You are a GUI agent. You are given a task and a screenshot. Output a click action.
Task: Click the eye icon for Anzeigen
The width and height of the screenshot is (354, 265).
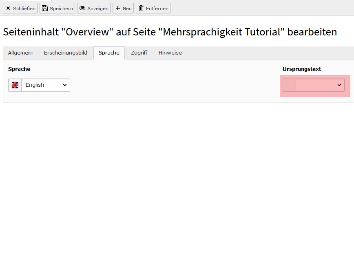(x=82, y=8)
